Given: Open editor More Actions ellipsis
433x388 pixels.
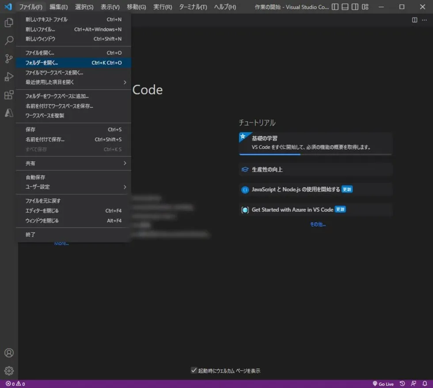Looking at the screenshot, I should coord(425,20).
